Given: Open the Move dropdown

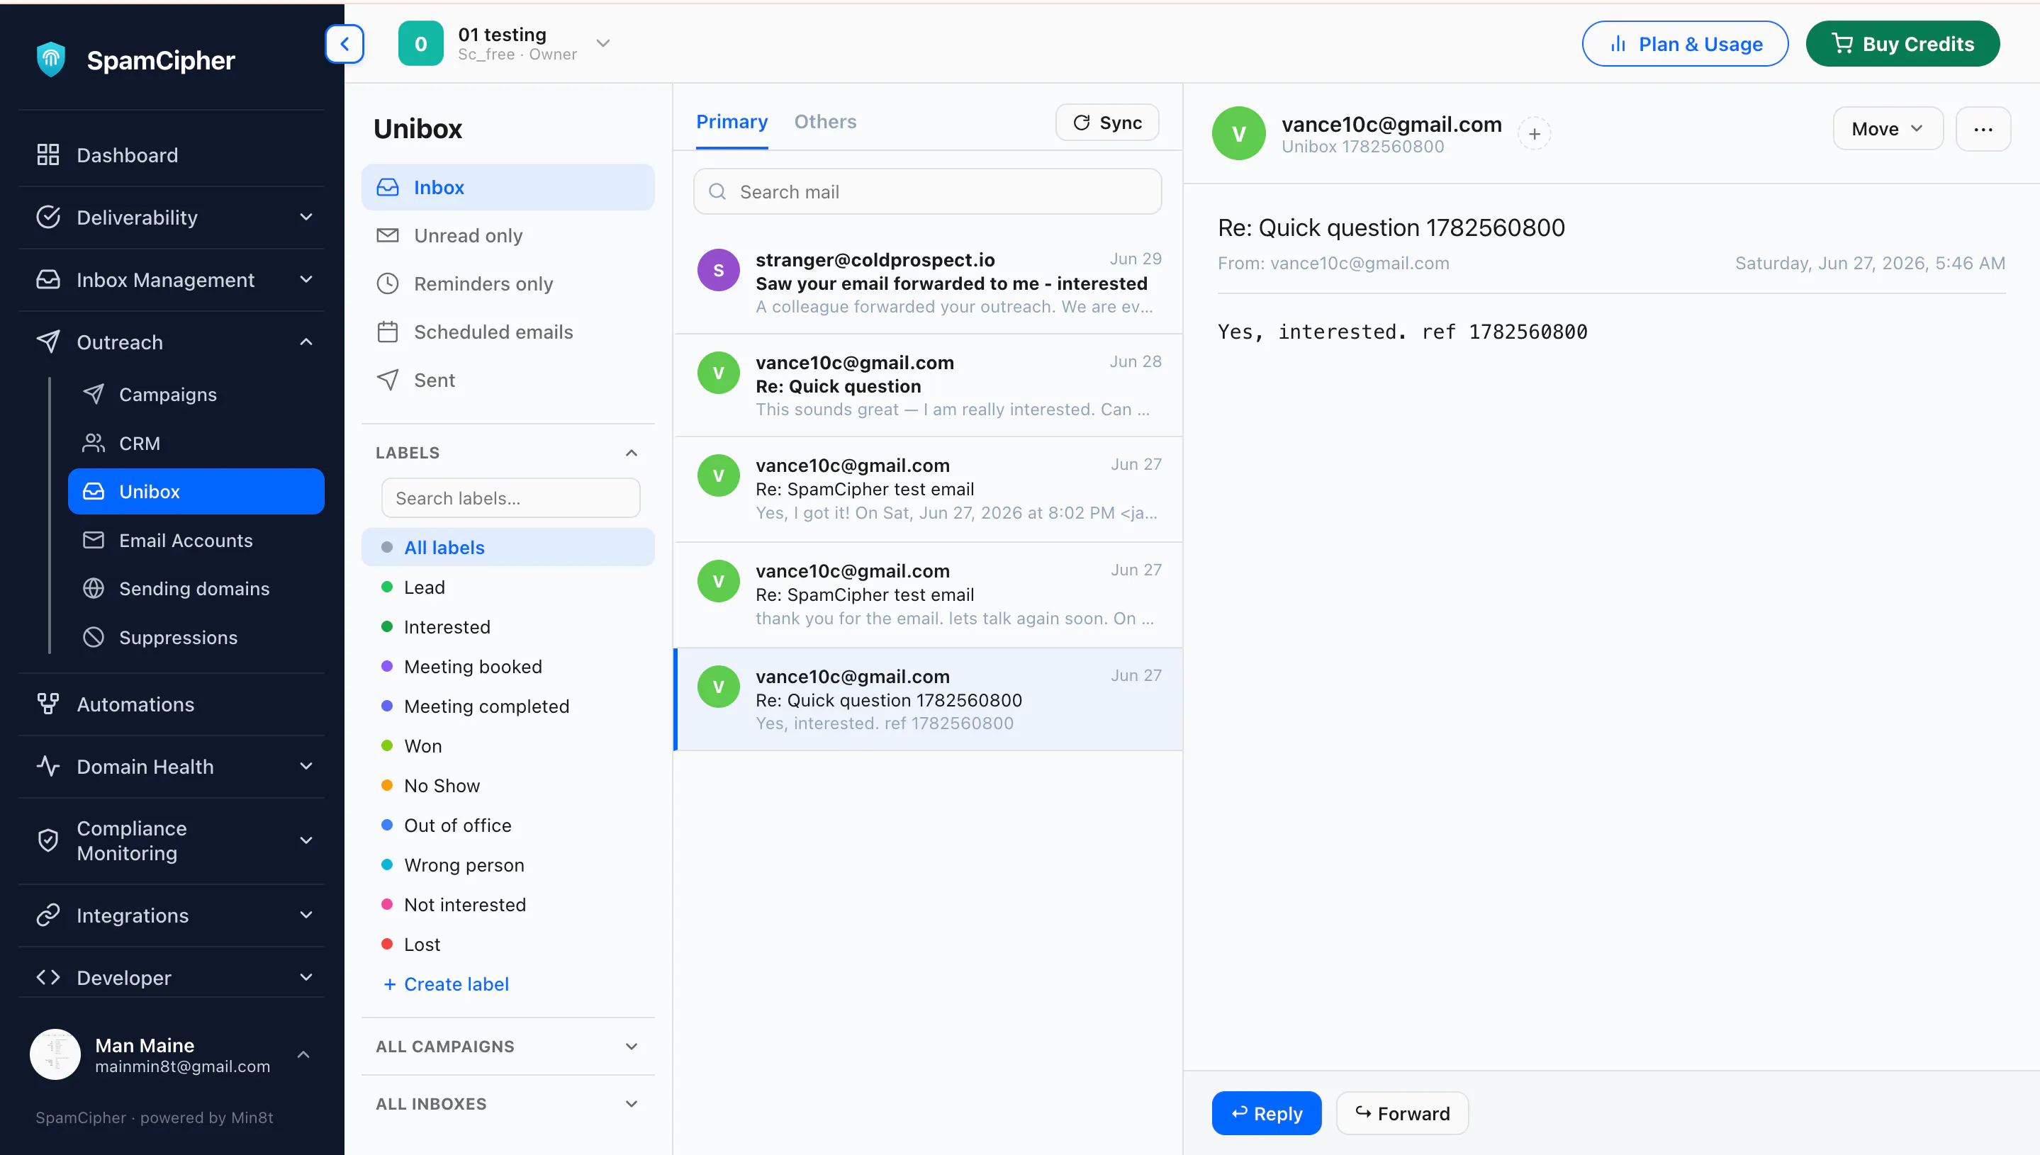Looking at the screenshot, I should tap(1888, 128).
